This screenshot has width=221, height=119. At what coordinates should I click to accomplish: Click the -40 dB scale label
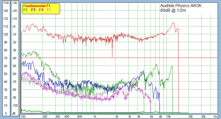[14, 58]
